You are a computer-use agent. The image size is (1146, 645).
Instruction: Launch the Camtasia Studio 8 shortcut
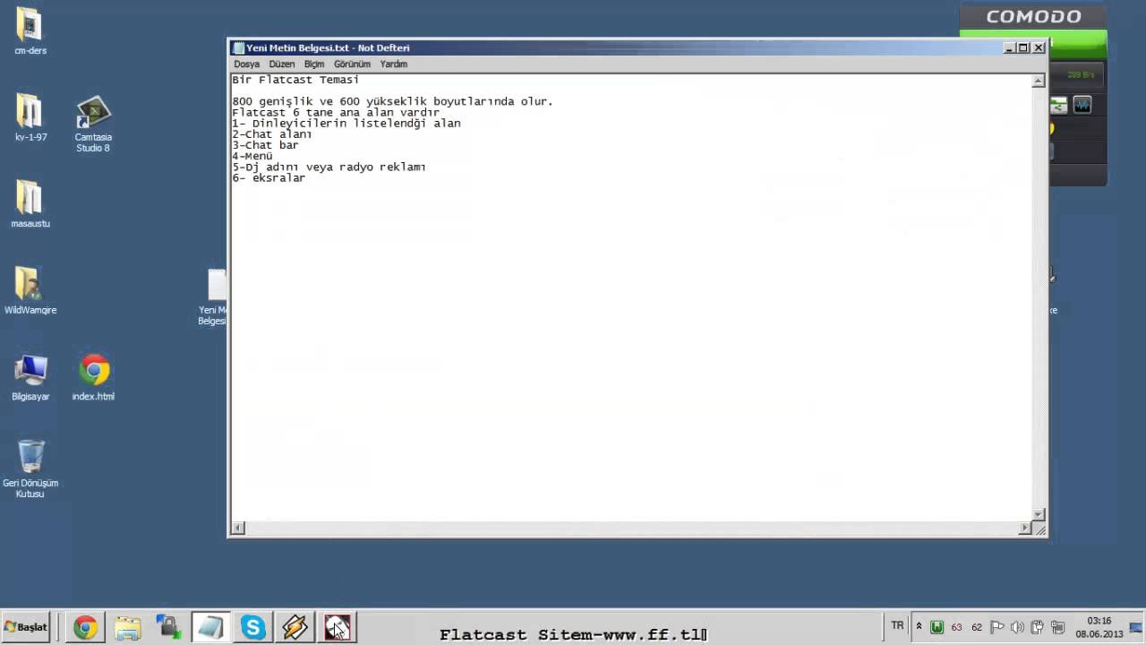pos(93,124)
